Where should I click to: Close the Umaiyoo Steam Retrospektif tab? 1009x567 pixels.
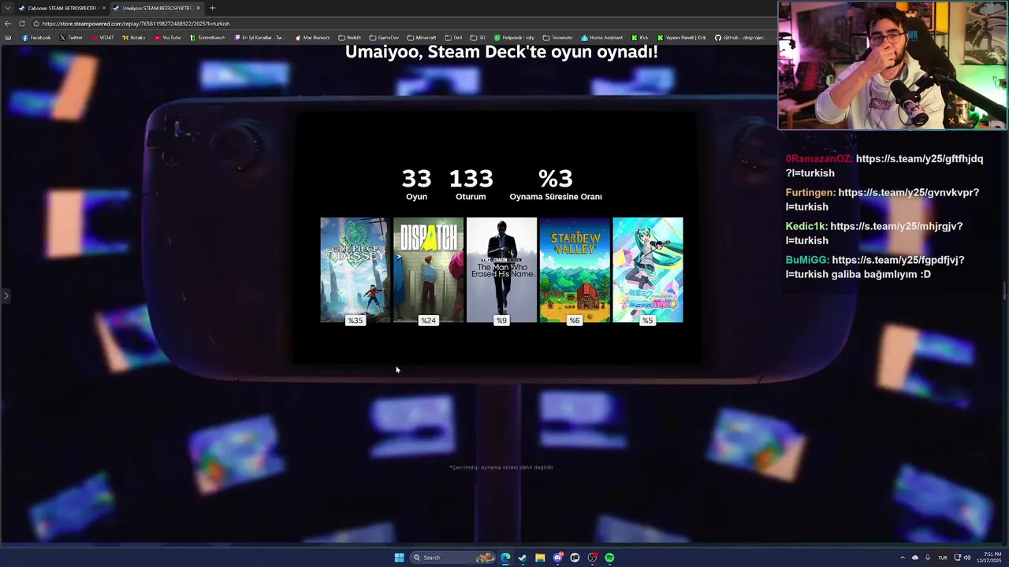tap(198, 8)
